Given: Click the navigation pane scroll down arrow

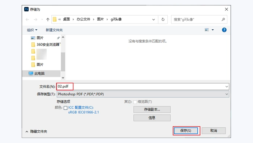Looking at the screenshot, I should pos(63,78).
